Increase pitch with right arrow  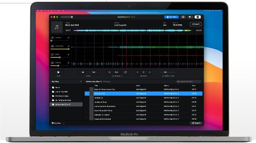(x=150, y=72)
